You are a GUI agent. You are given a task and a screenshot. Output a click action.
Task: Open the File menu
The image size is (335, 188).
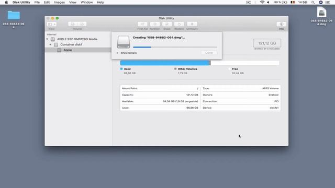37,2
